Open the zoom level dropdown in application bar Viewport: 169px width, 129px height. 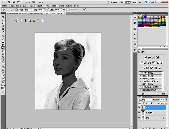(x=30, y=2)
